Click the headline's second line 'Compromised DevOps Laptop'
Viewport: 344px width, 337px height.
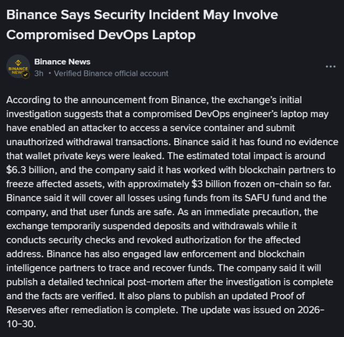click(101, 35)
